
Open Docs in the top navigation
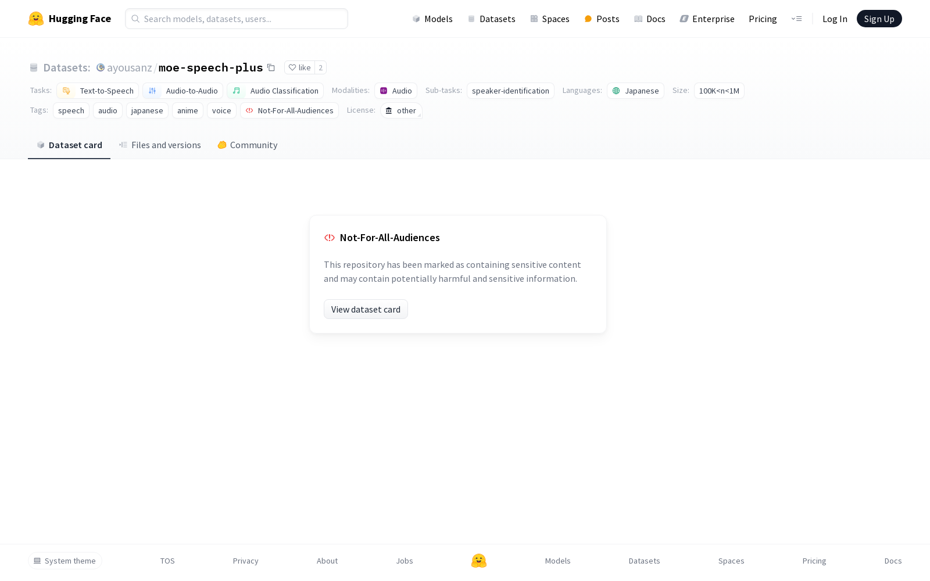pyautogui.click(x=650, y=19)
